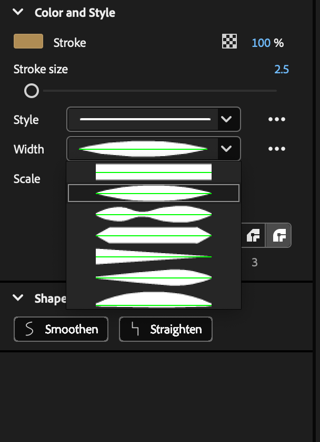Open the Width profile dropdown chevron
This screenshot has width=320, height=442.
click(x=227, y=149)
